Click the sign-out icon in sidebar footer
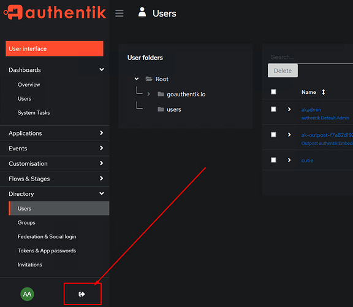Screen dimensions: 353x307 [x=82, y=294]
